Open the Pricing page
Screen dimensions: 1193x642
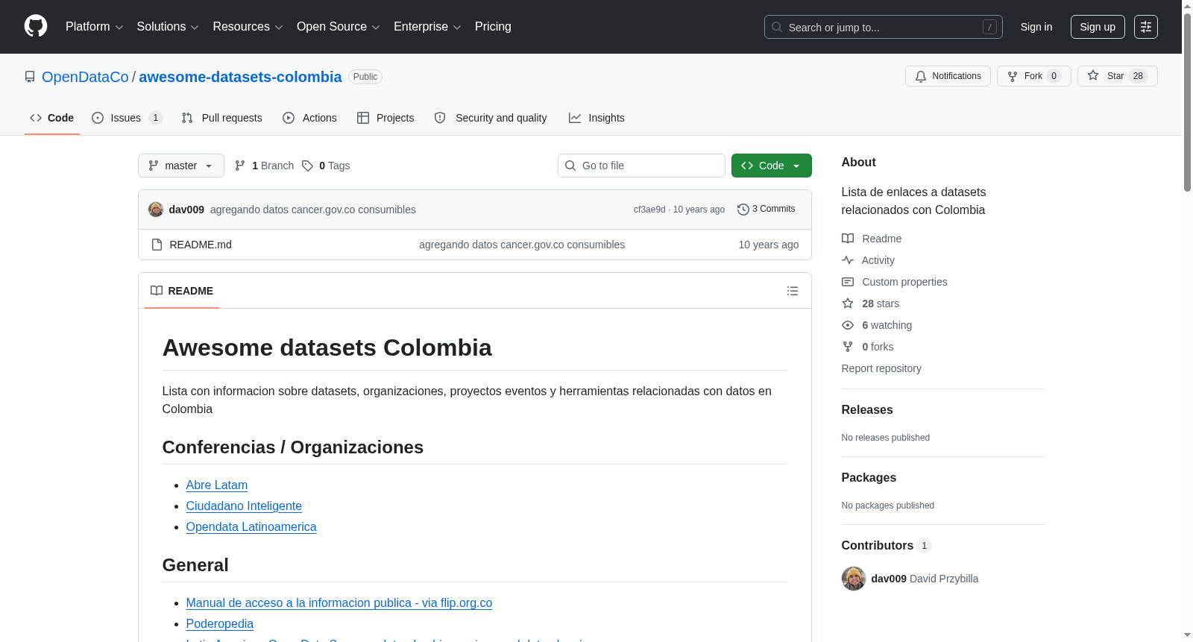[493, 27]
